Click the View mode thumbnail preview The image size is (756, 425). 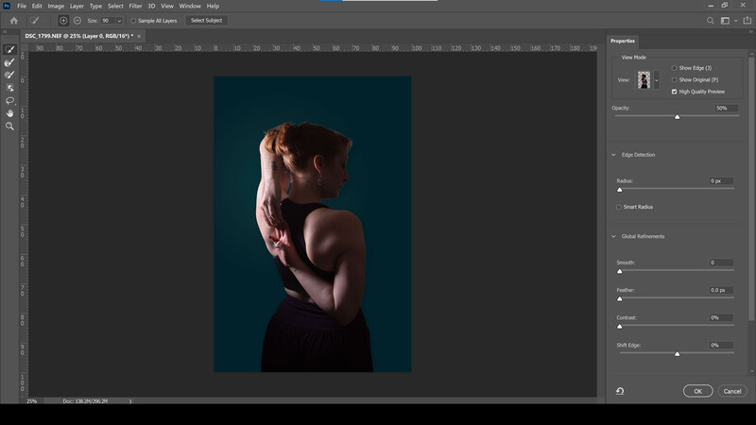(644, 80)
